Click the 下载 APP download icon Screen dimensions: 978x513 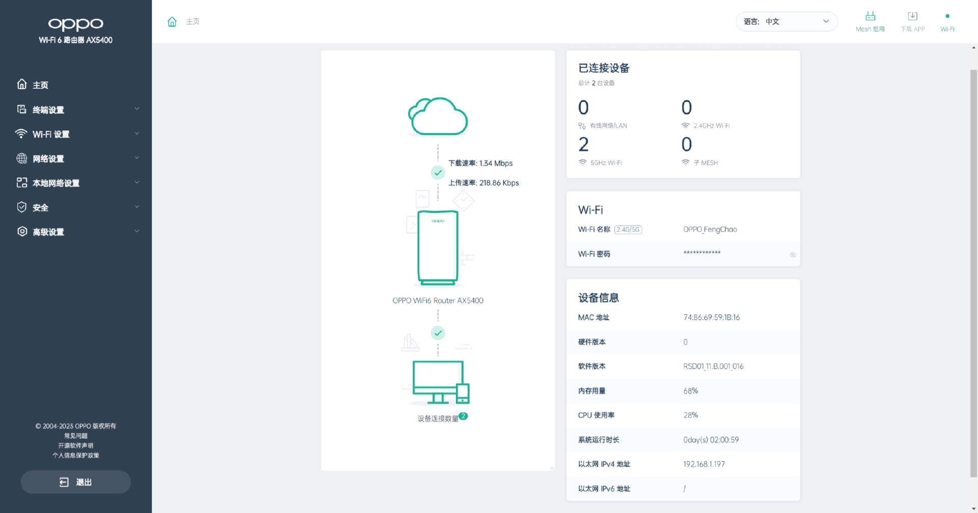tap(912, 17)
